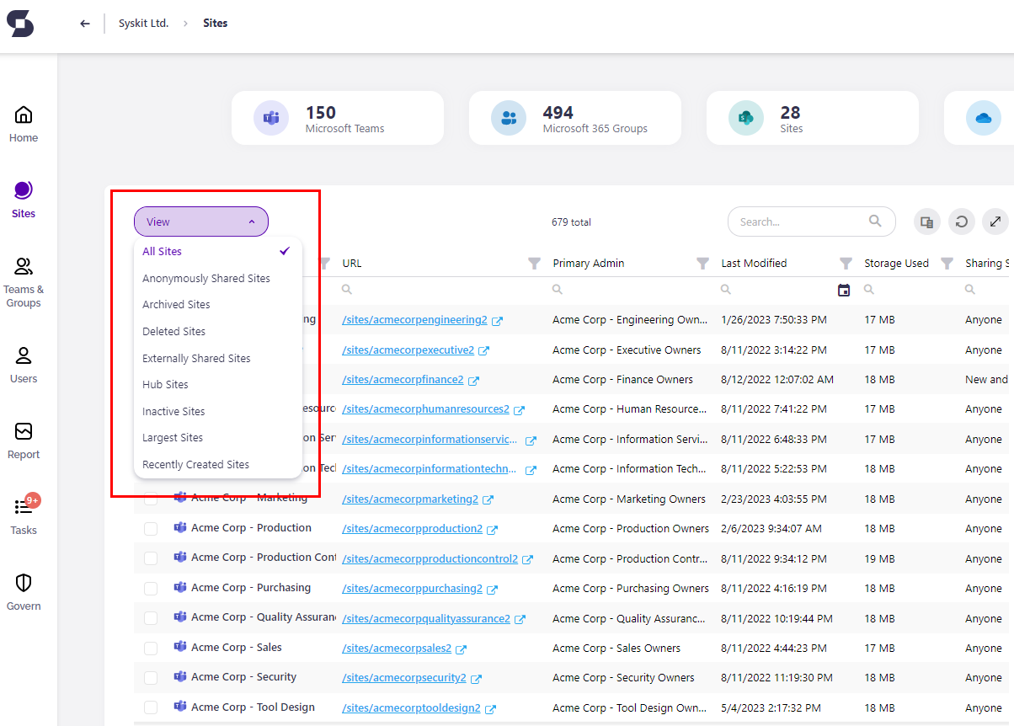The width and height of the screenshot is (1014, 726).
Task: Tick the Acme Corp - Security checkbox
Action: 150,677
